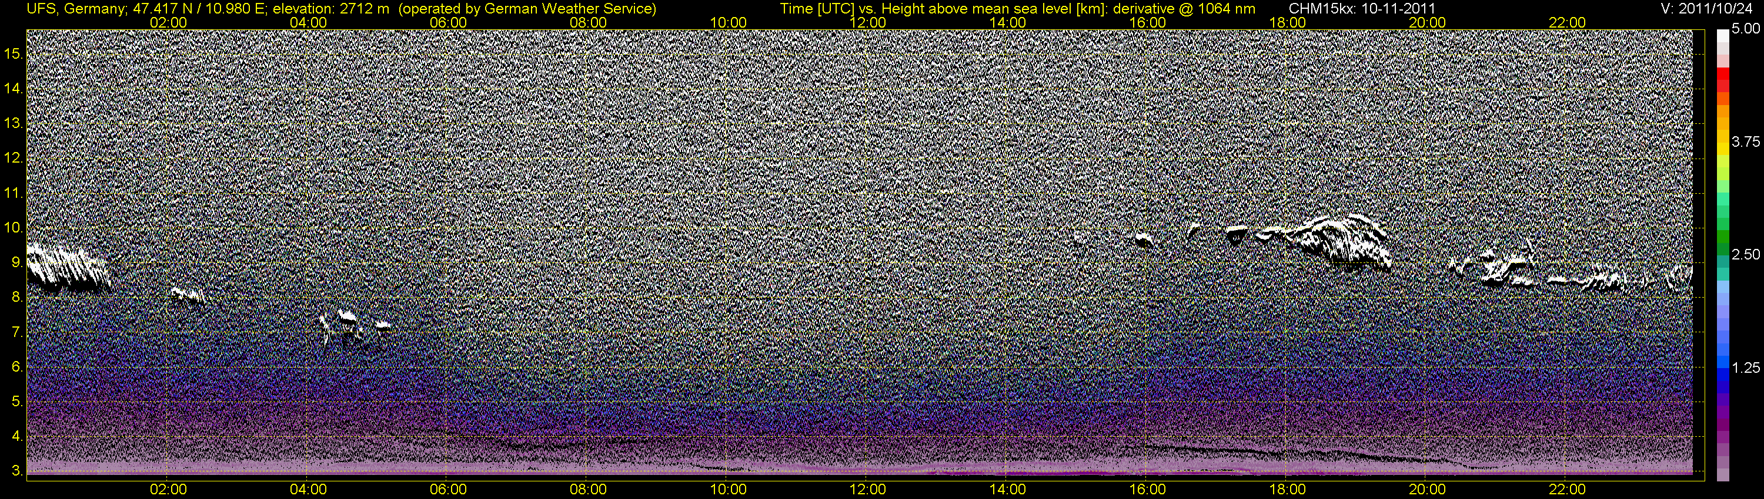Screen dimensions: 1764x499
Task: Click the 02:00 label on the bottom time axis
Action: click(168, 490)
